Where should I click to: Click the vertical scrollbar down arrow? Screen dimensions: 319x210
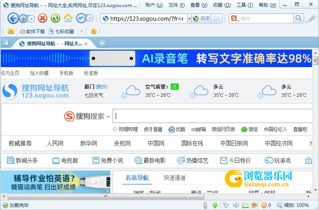pyautogui.click(x=315, y=190)
